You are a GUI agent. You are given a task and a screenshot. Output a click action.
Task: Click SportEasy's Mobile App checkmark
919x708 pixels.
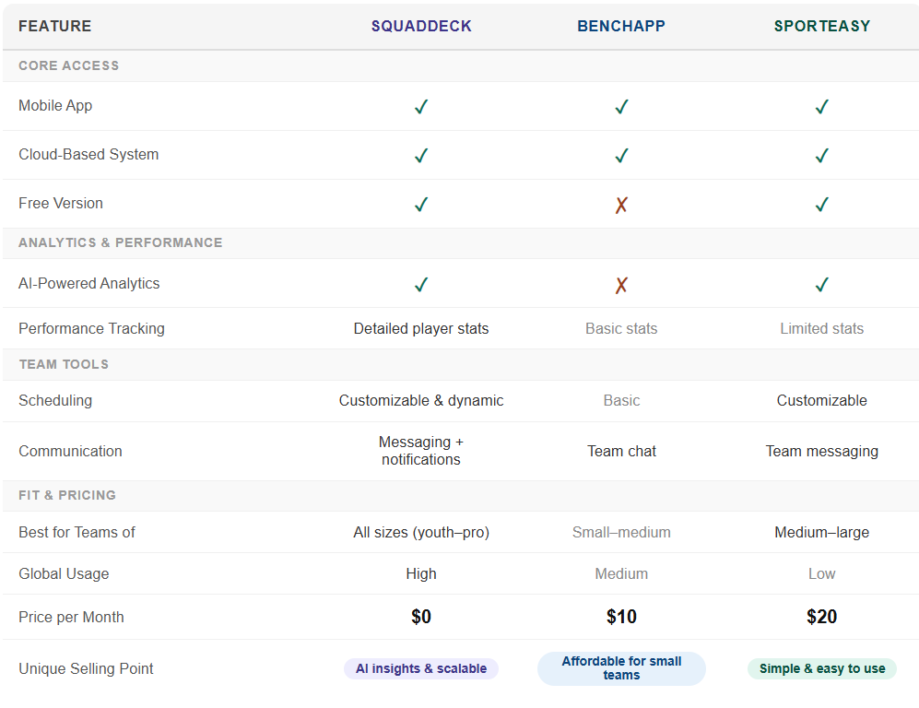pyautogui.click(x=821, y=106)
